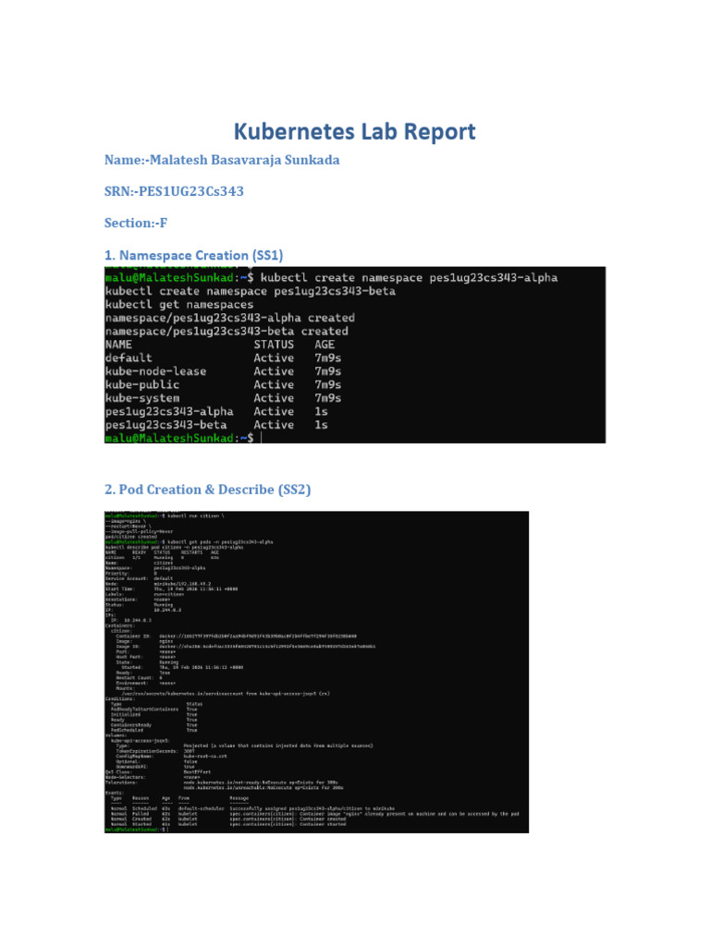Screen dimensions: 710x946
Task: Select the Name line with Malatesh Basavaraja Sunkada
Action: (x=222, y=160)
